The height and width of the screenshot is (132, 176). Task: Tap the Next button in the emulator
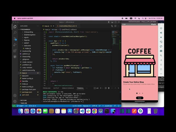pyautogui.click(x=140, y=98)
